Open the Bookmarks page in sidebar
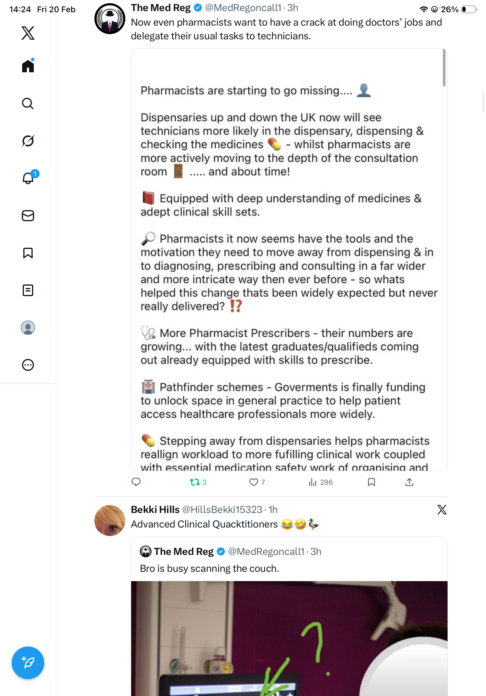Viewport: 486px width, 696px height. point(28,253)
